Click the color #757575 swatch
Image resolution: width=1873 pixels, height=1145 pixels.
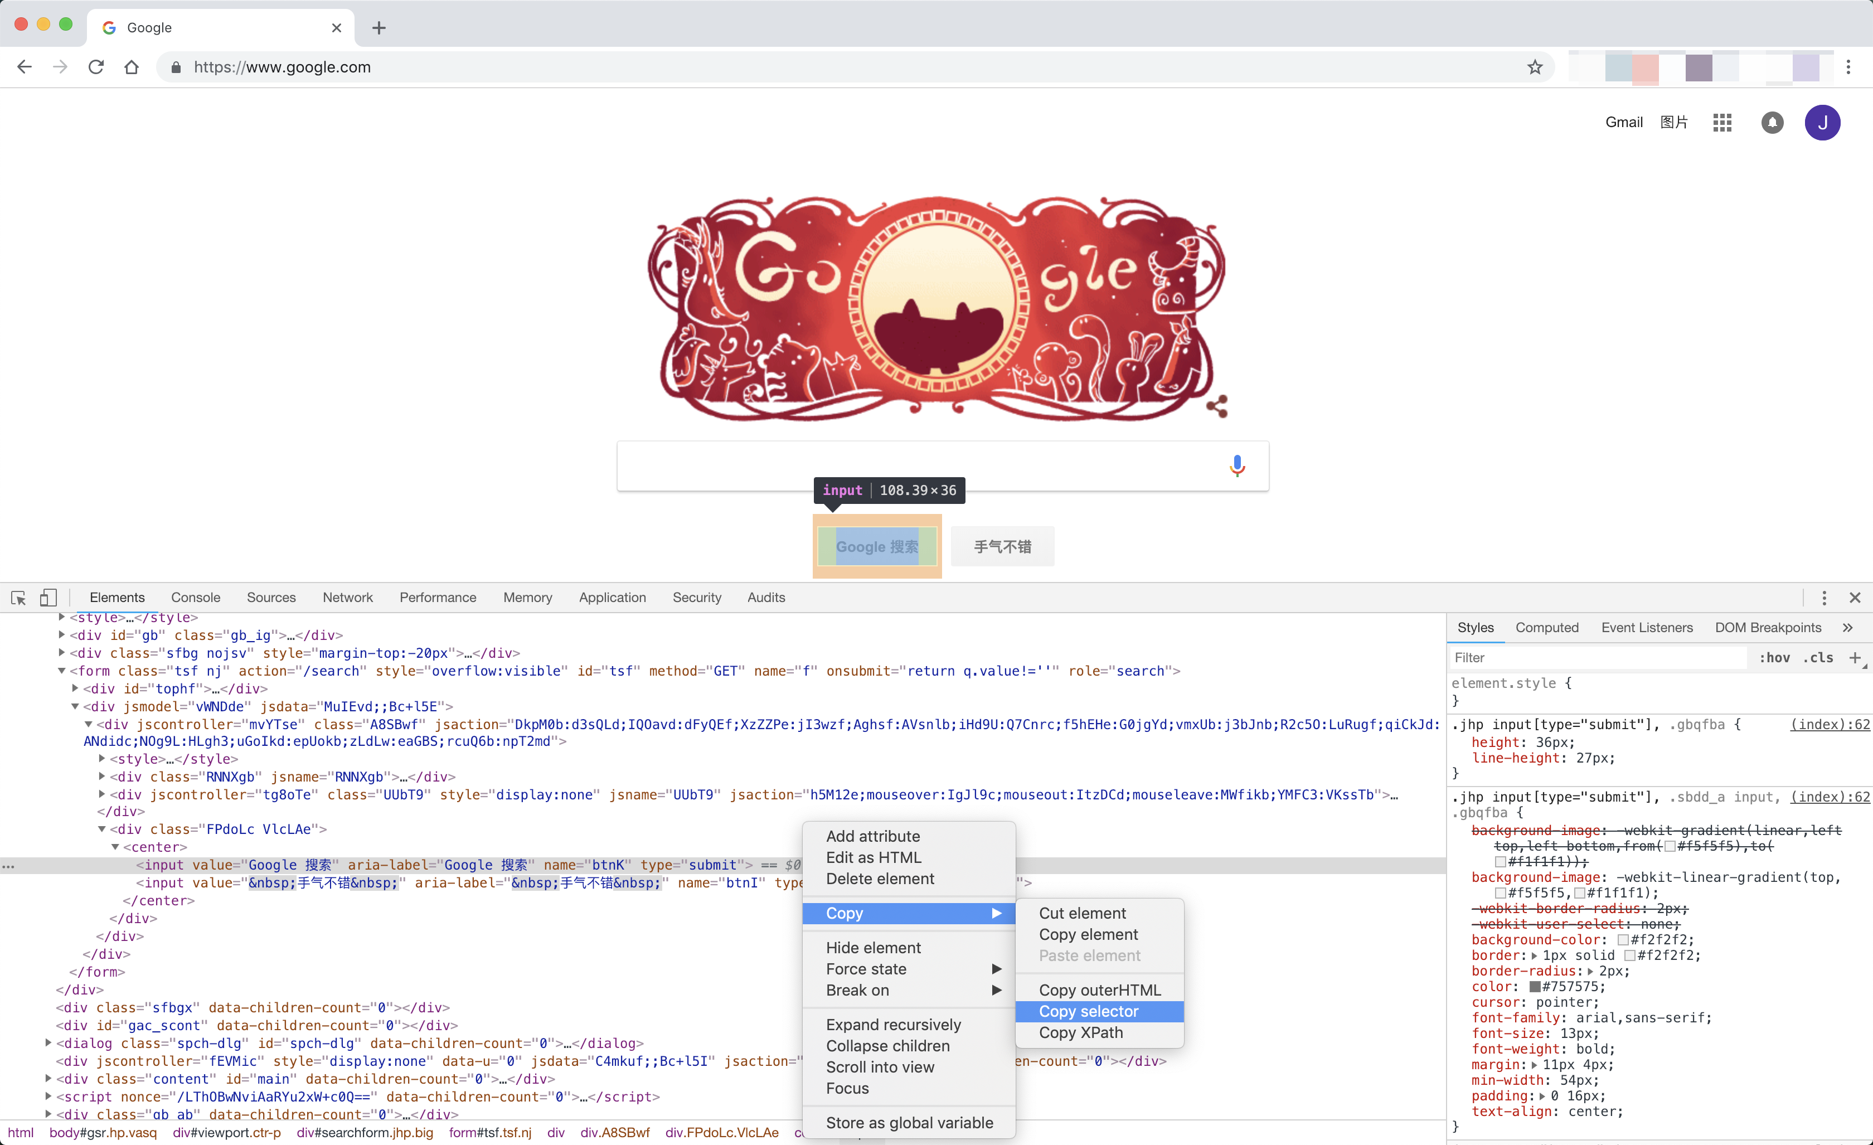tap(1535, 987)
